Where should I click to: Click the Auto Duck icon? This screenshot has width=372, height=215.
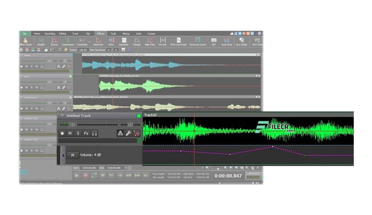click(x=227, y=41)
